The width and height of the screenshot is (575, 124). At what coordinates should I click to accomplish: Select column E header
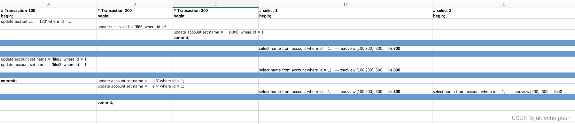point(503,4)
